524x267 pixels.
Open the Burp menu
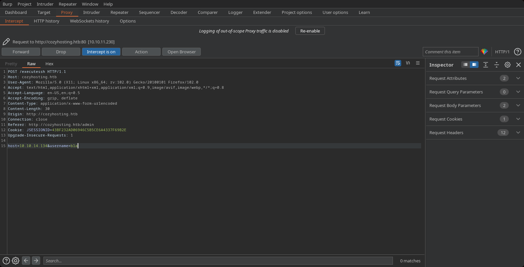click(x=7, y=4)
